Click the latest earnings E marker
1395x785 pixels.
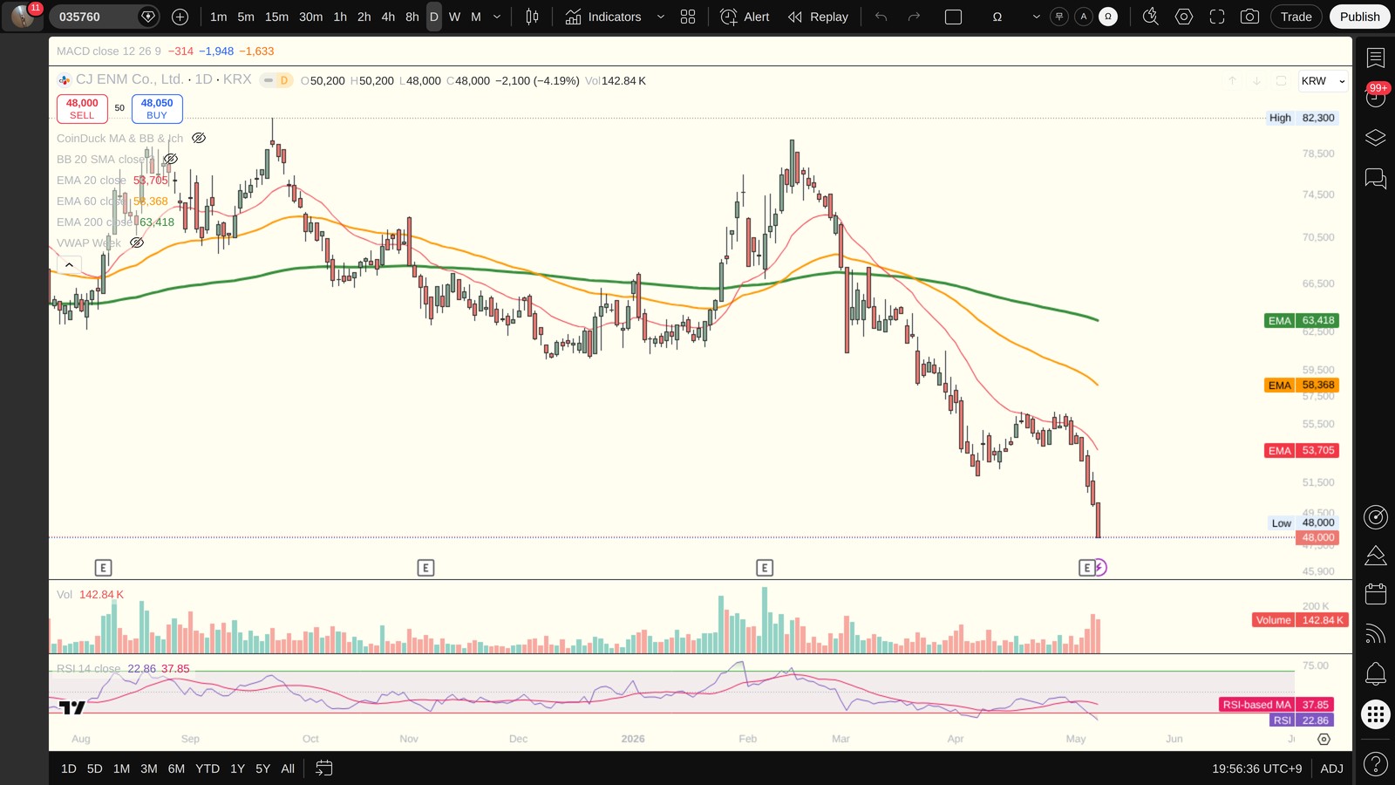1086,568
